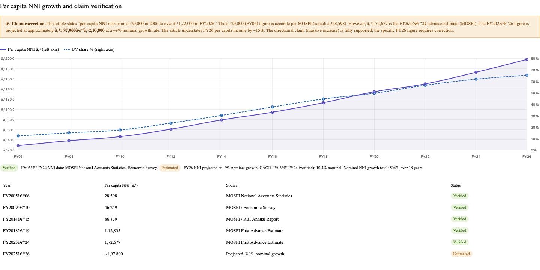Click the 'Claim correction.' bold label
This screenshot has height=270, width=540.
pyautogui.click(x=28, y=24)
